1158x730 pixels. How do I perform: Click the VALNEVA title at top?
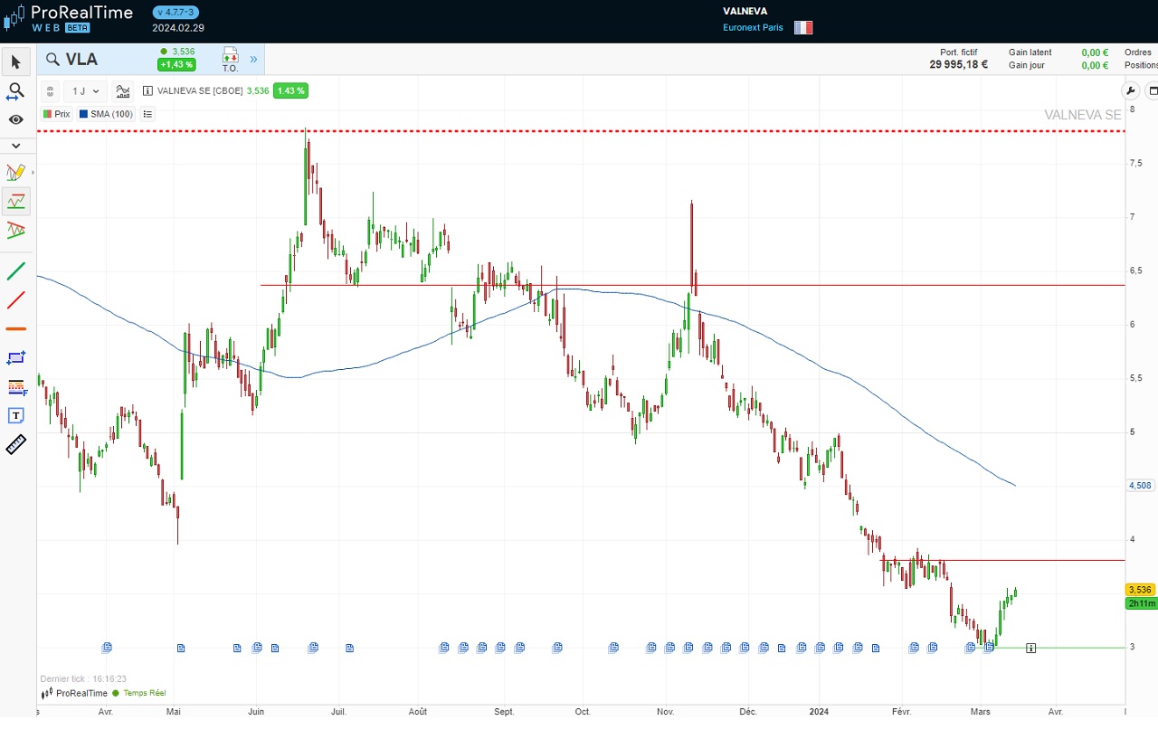pos(745,11)
